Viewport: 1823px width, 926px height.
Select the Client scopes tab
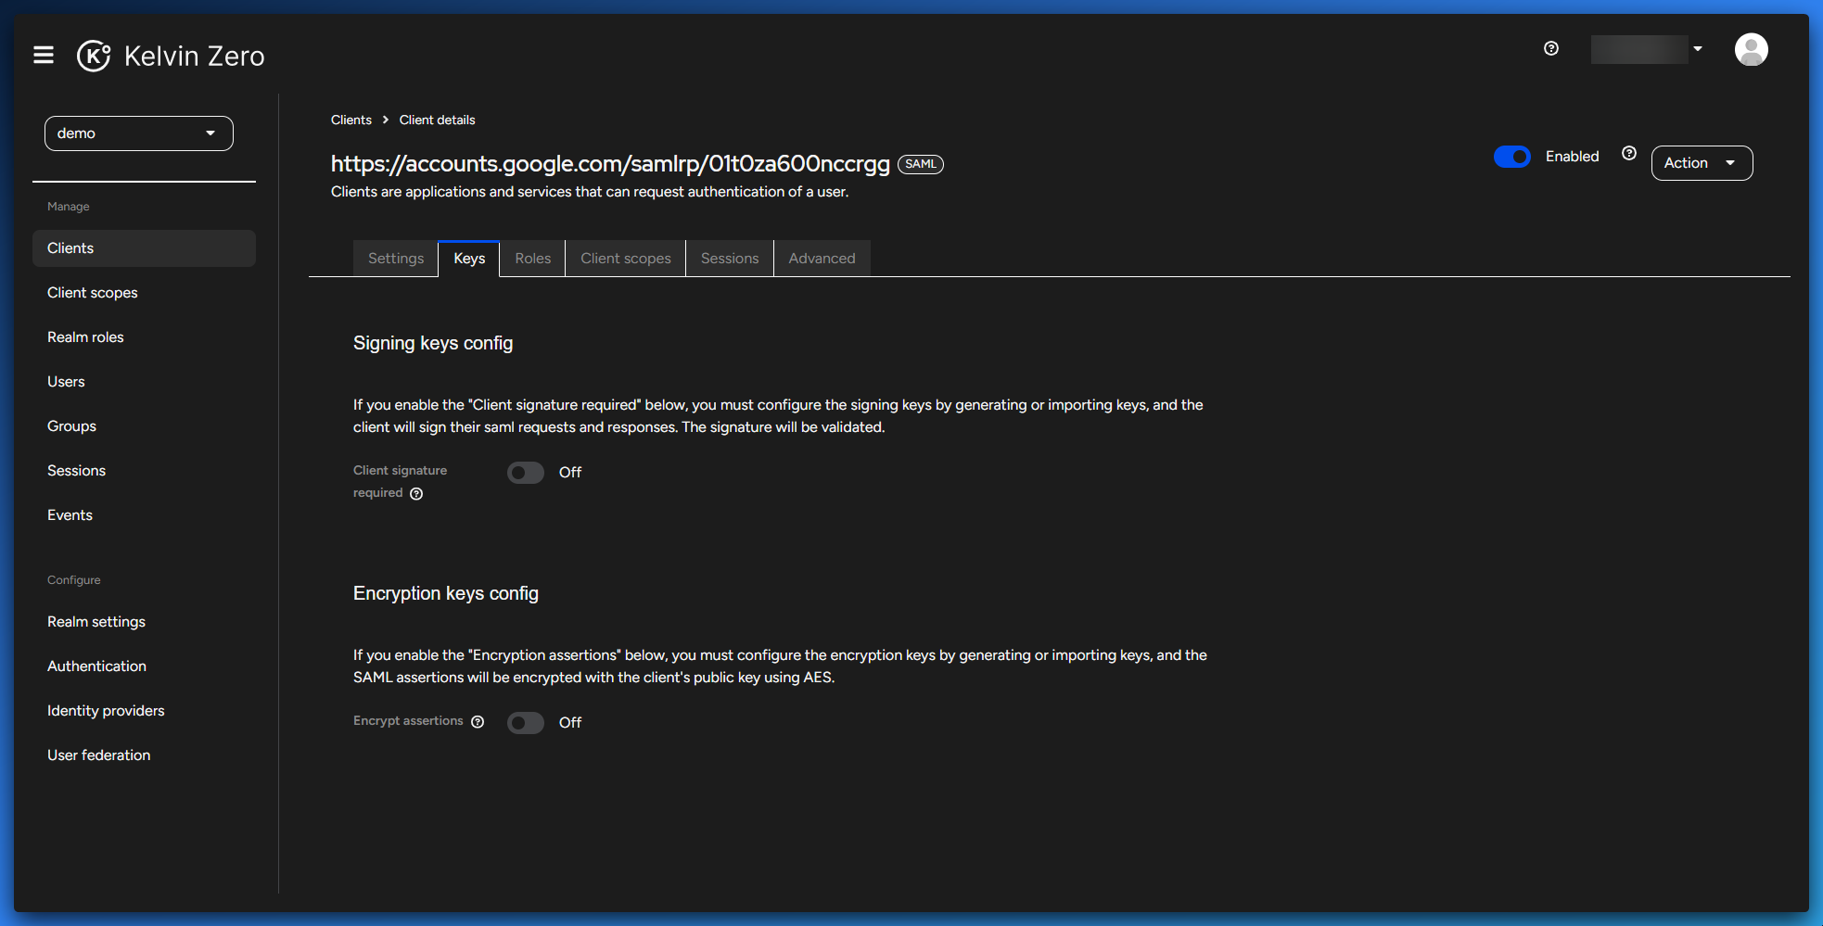click(x=625, y=259)
